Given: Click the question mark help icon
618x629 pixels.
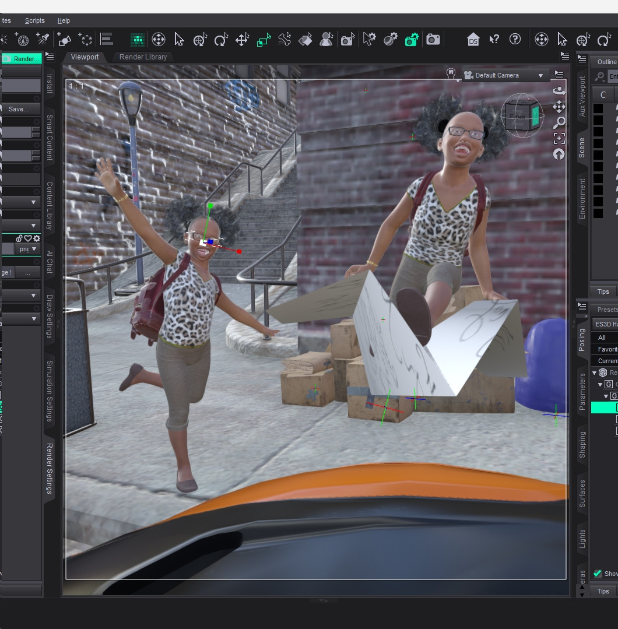Looking at the screenshot, I should pyautogui.click(x=515, y=39).
